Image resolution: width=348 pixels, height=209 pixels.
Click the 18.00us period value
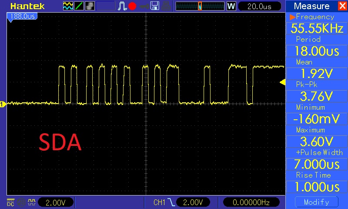(x=317, y=51)
